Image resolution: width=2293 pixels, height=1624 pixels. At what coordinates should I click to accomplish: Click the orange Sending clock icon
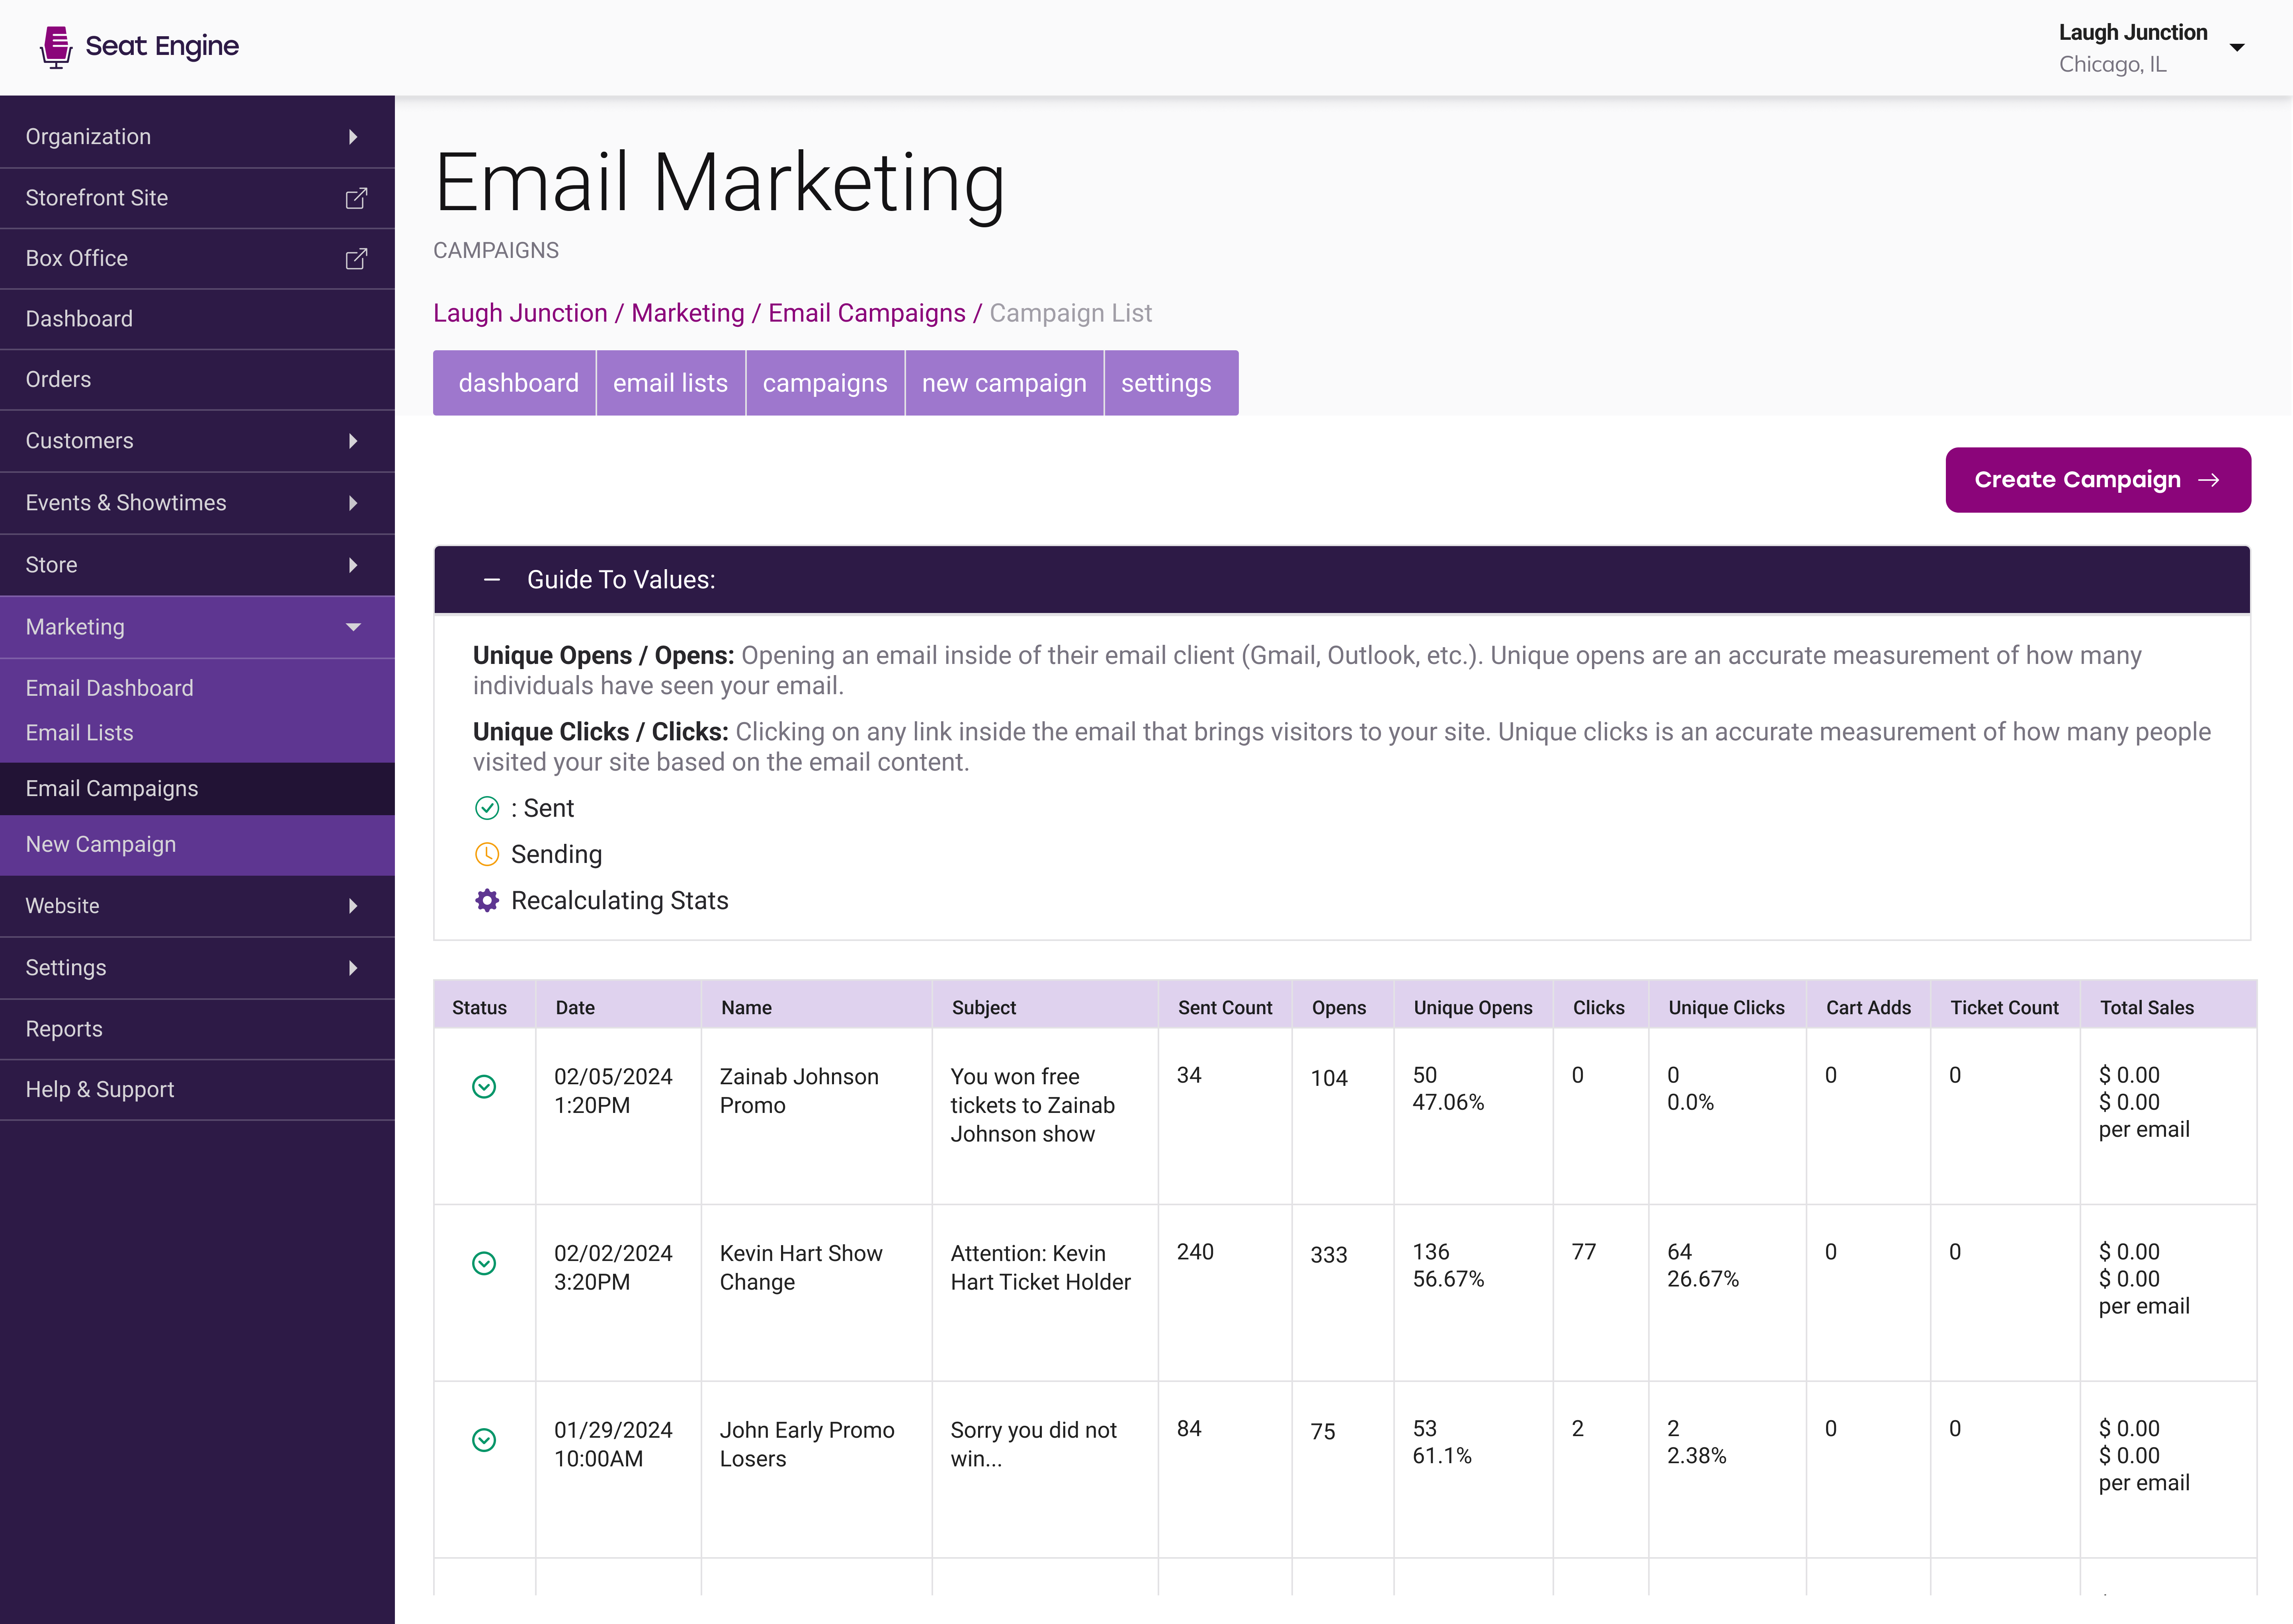[487, 854]
